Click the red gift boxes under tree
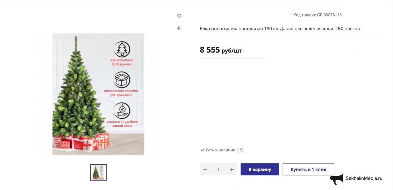 (x=82, y=142)
